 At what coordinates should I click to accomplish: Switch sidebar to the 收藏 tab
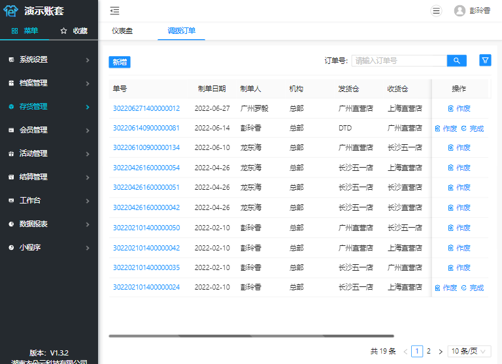pyautogui.click(x=74, y=31)
